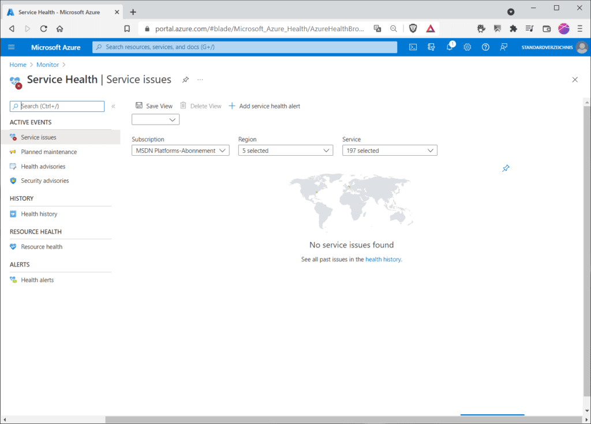
Task: Click the zoom magnifier icon in address bar
Action: (x=394, y=29)
